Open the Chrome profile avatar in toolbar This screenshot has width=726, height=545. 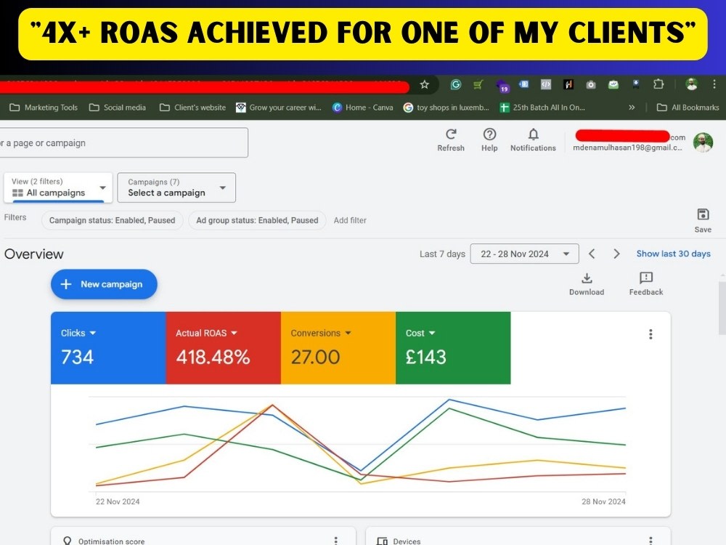(x=692, y=84)
